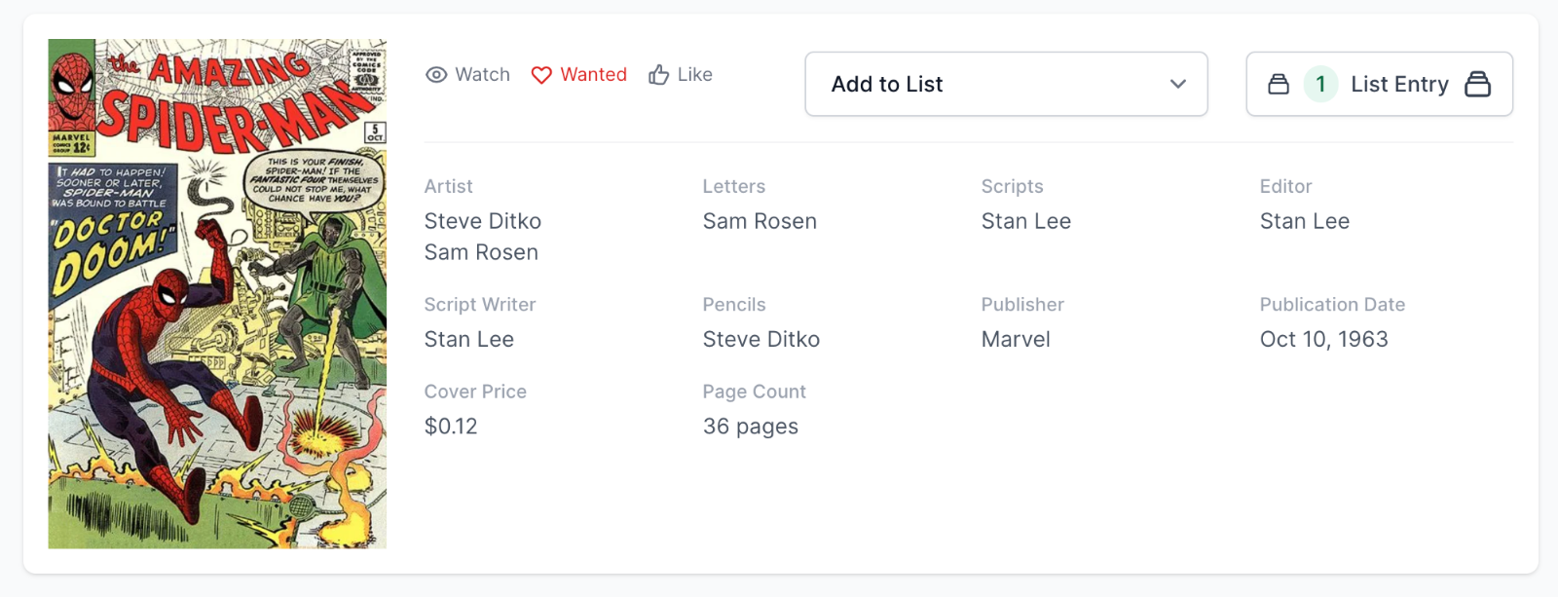Click Sam Rosen under Letters
Screen dimensions: 1558x597
[760, 221]
